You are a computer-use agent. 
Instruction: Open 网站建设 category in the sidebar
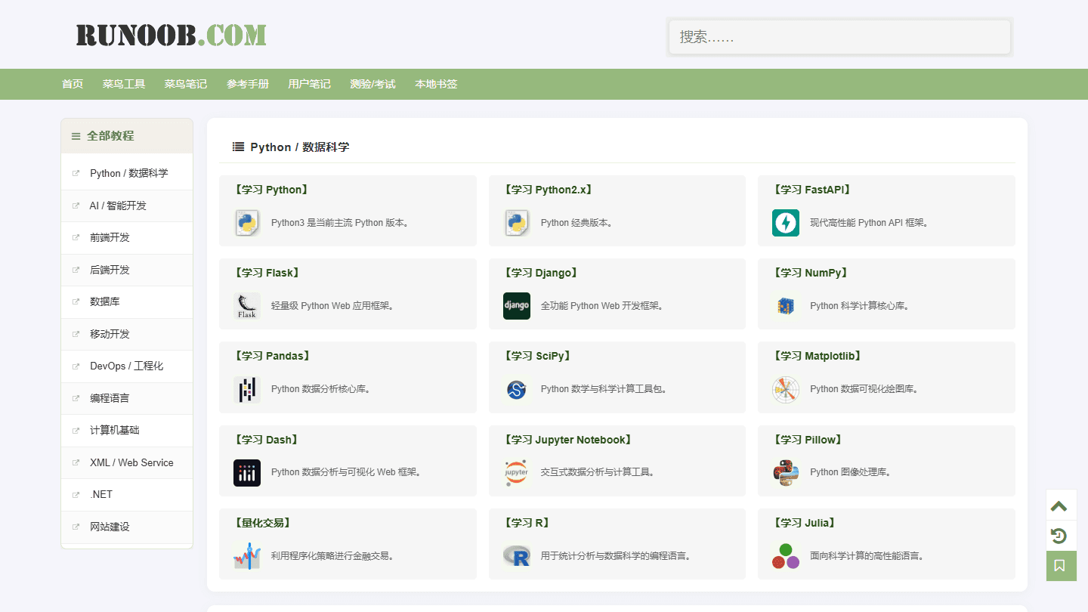point(110,527)
